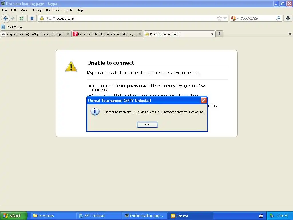Switch to Problem loading page taskbar button
Viewport: 293px width, 220px height.
[144, 216]
